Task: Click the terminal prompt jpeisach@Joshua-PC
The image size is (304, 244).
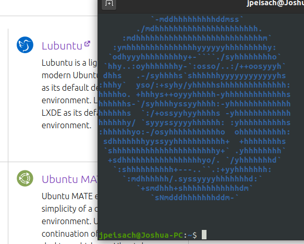Action: click(x=141, y=235)
